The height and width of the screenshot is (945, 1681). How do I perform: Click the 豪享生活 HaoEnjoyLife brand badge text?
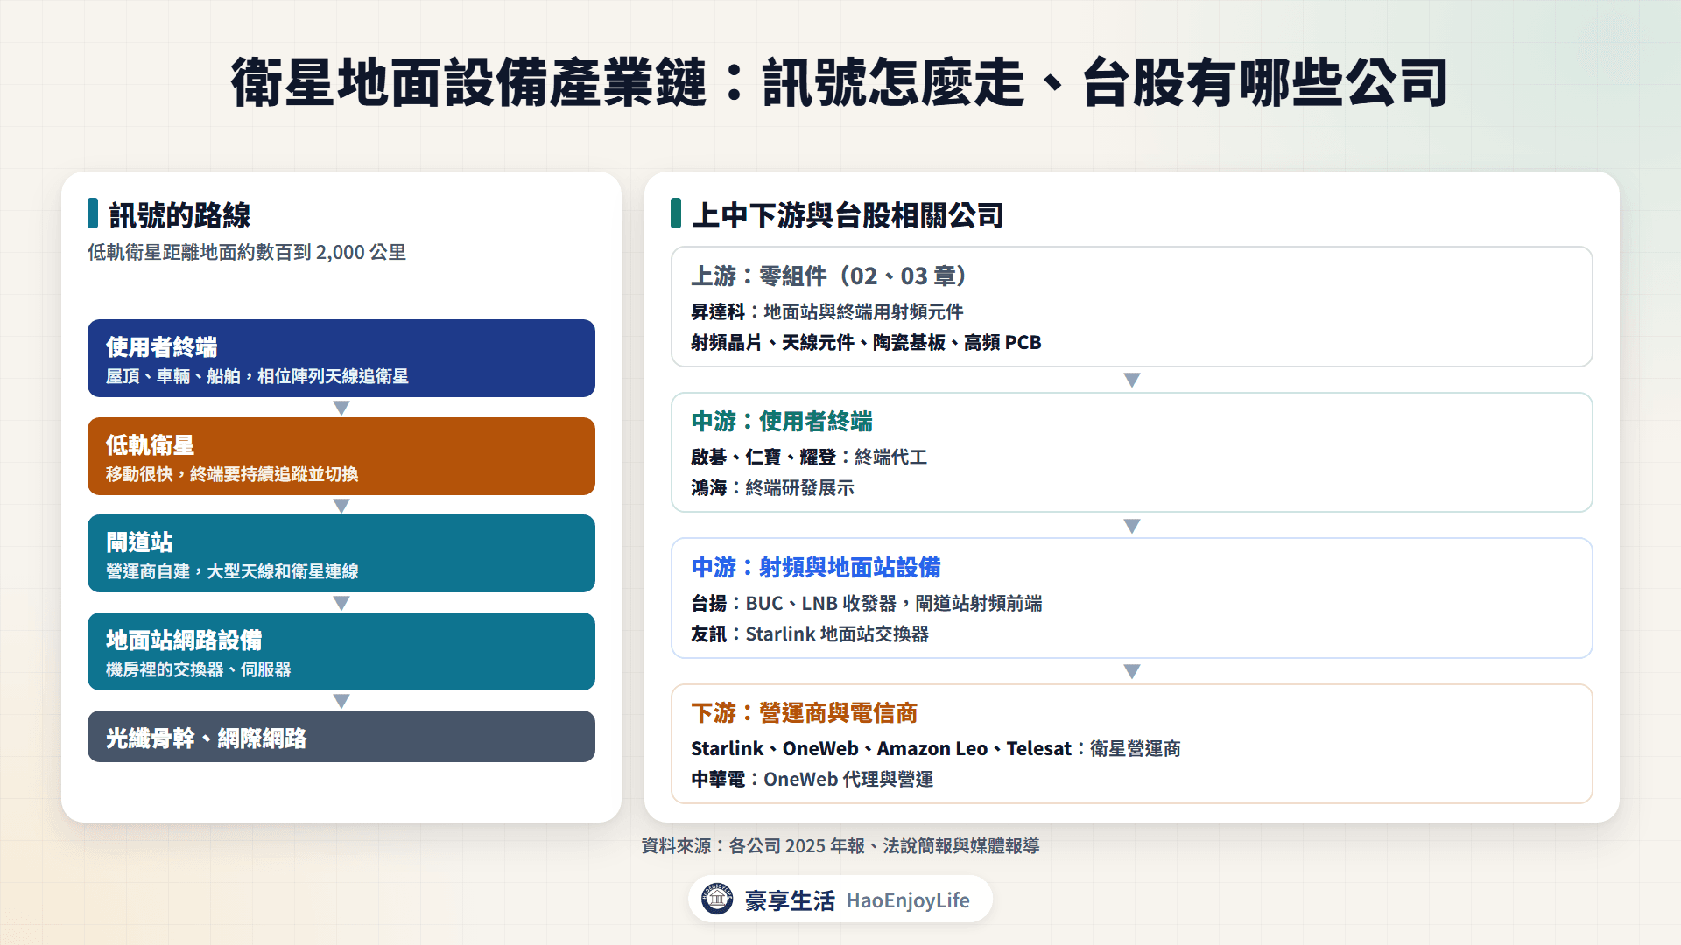point(856,900)
